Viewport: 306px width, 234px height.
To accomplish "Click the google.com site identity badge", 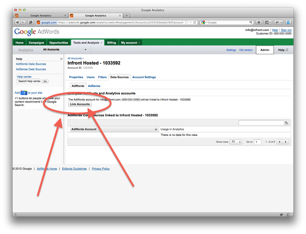I will pos(47,23).
